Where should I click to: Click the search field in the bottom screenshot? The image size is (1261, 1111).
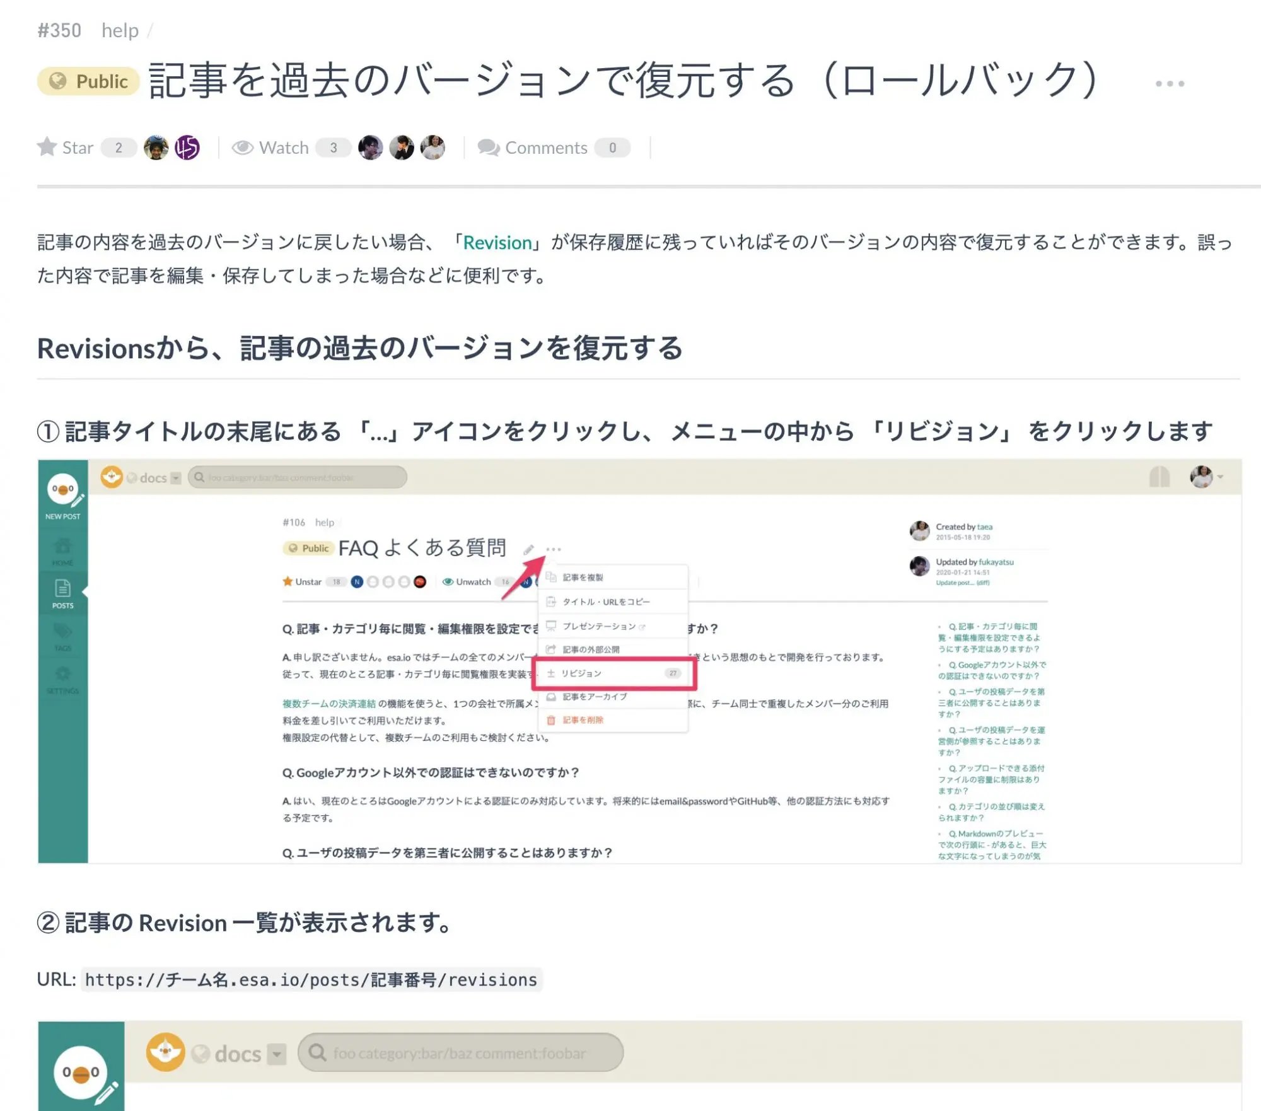point(461,1052)
